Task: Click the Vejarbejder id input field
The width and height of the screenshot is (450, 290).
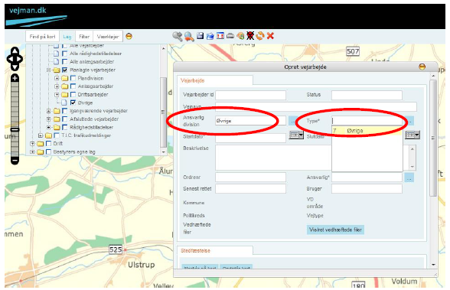Action: point(250,95)
